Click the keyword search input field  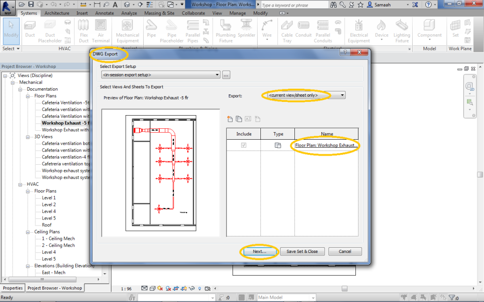point(294,5)
